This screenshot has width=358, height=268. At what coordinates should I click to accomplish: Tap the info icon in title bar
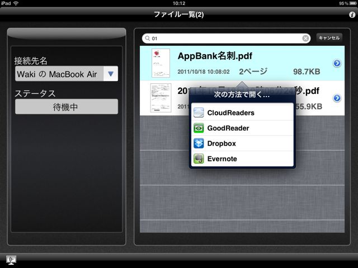tap(352, 15)
